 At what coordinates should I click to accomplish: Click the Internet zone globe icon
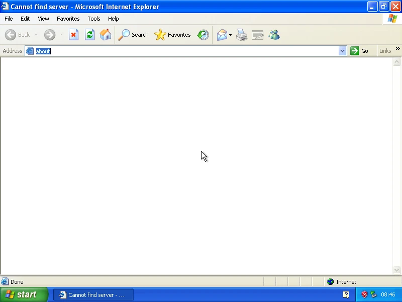coord(330,282)
